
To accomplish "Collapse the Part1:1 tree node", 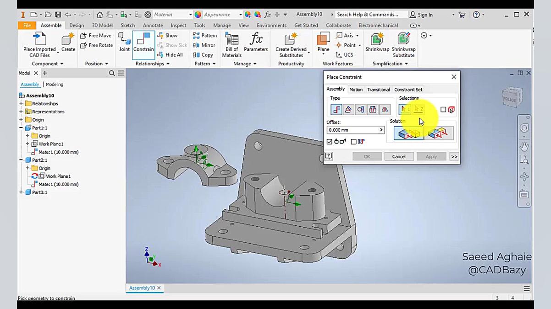I will tap(21, 128).
